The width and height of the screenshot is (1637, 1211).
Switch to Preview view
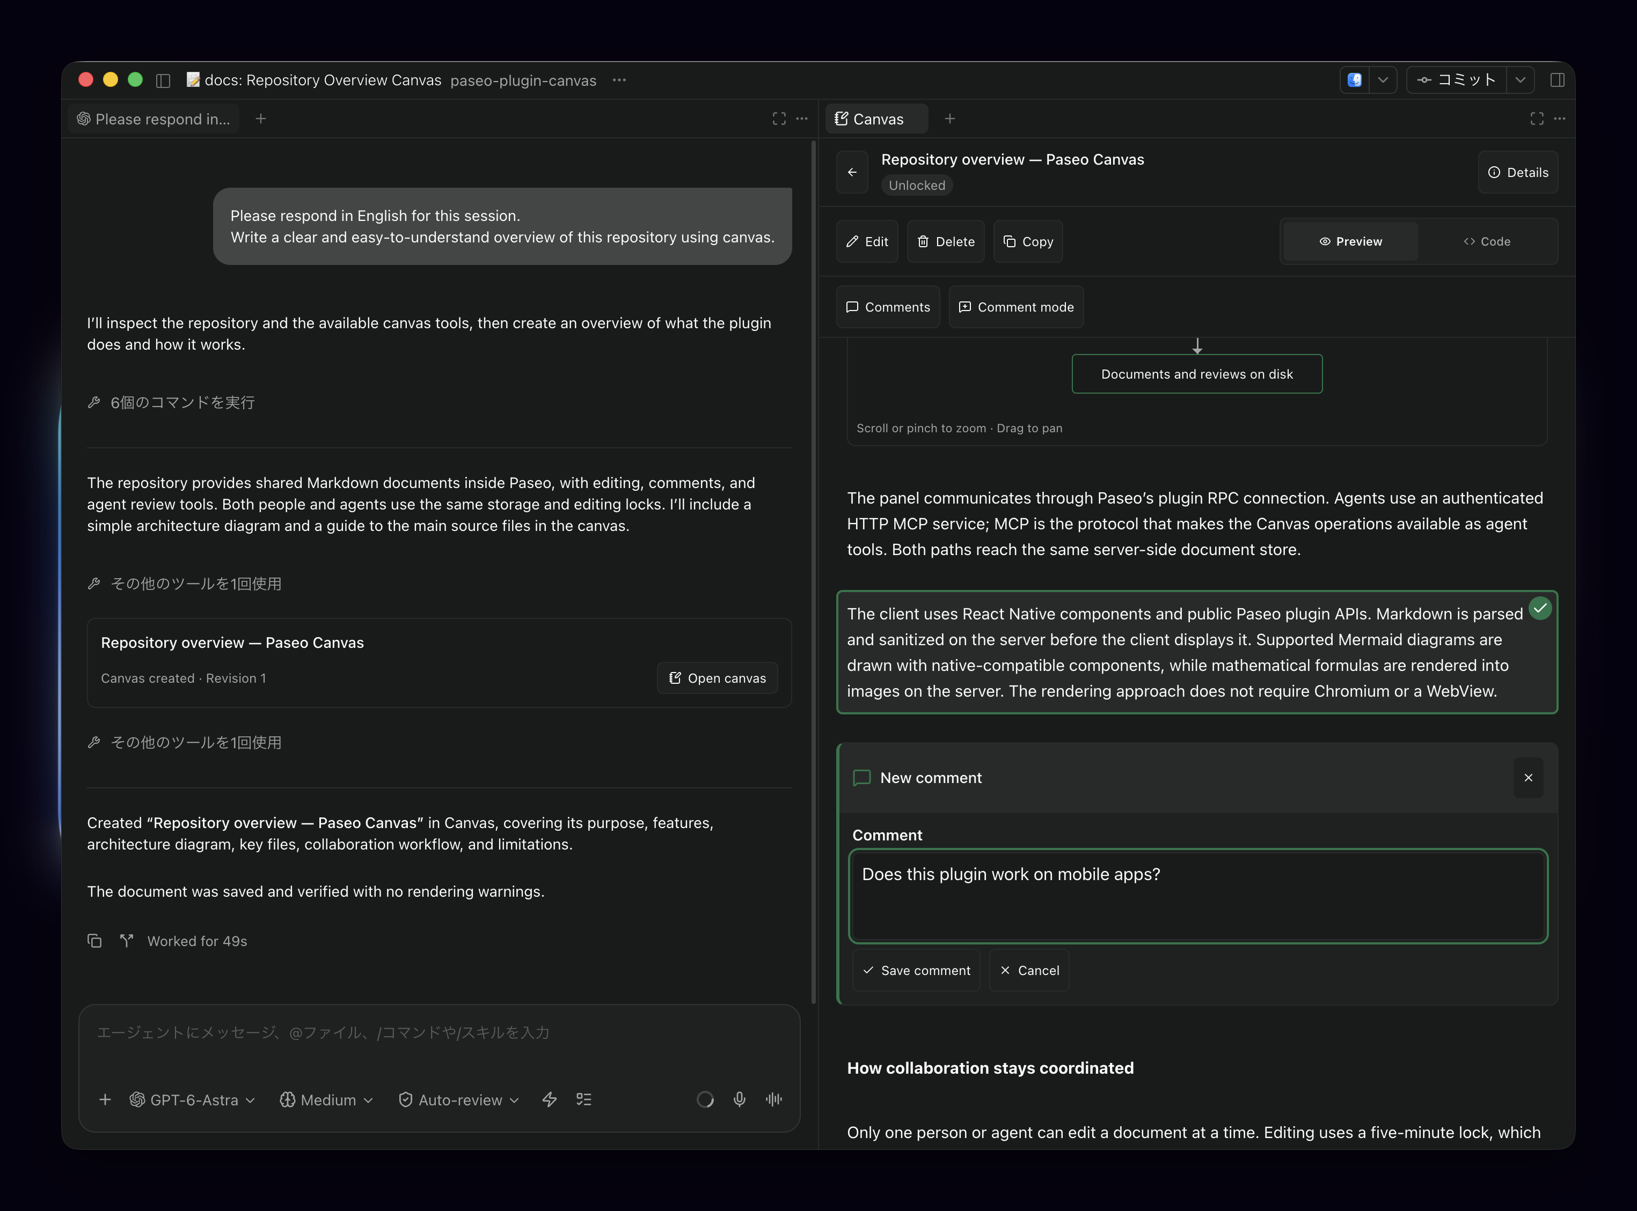pyautogui.click(x=1350, y=241)
